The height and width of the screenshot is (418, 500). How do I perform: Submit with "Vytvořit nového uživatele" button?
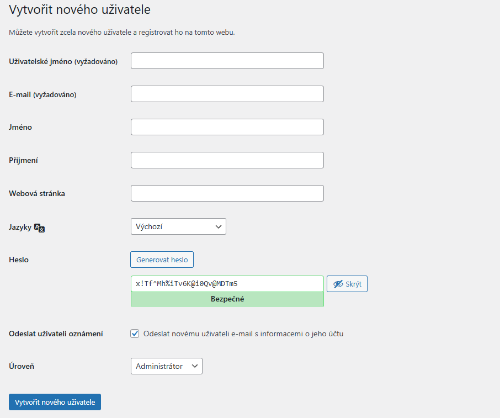click(54, 401)
